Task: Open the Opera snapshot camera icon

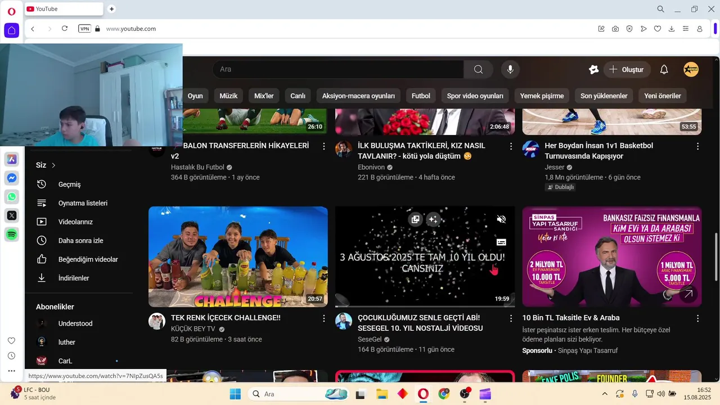Action: tap(615, 29)
